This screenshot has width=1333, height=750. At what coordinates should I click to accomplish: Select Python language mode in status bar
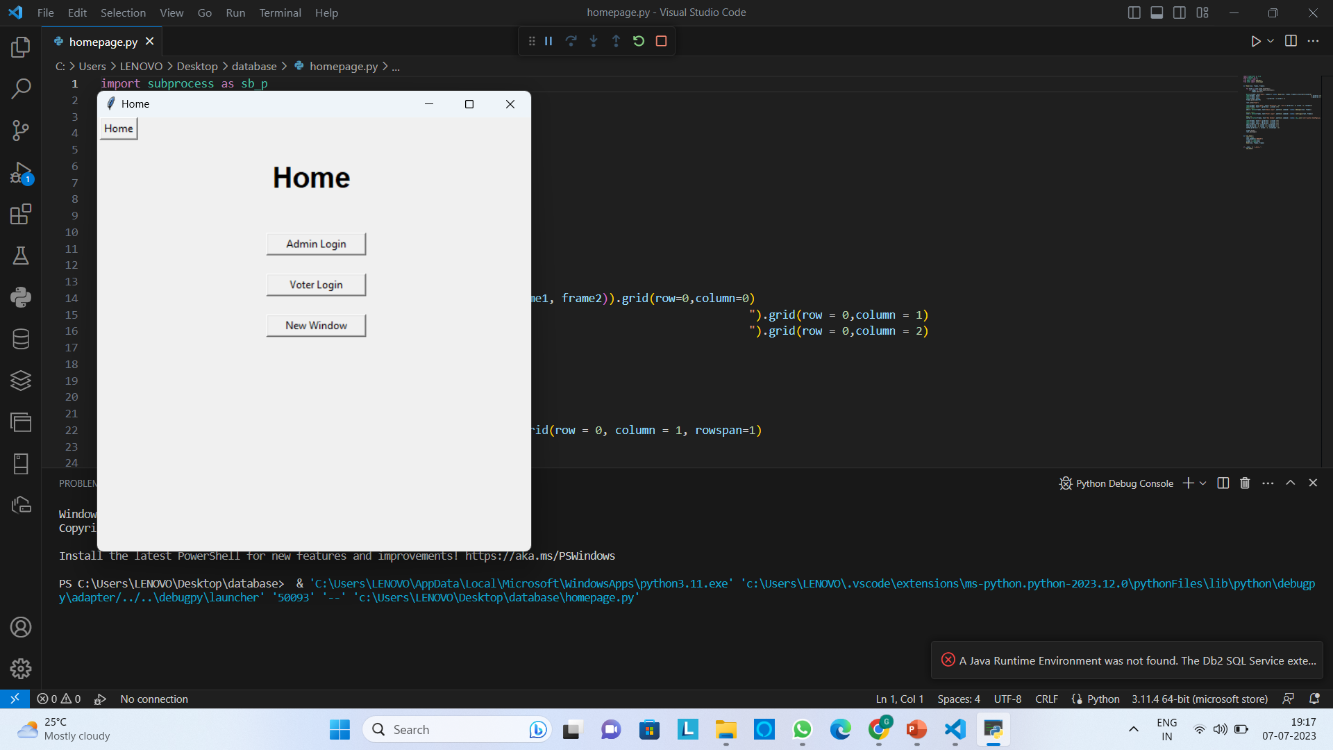pos(1103,699)
